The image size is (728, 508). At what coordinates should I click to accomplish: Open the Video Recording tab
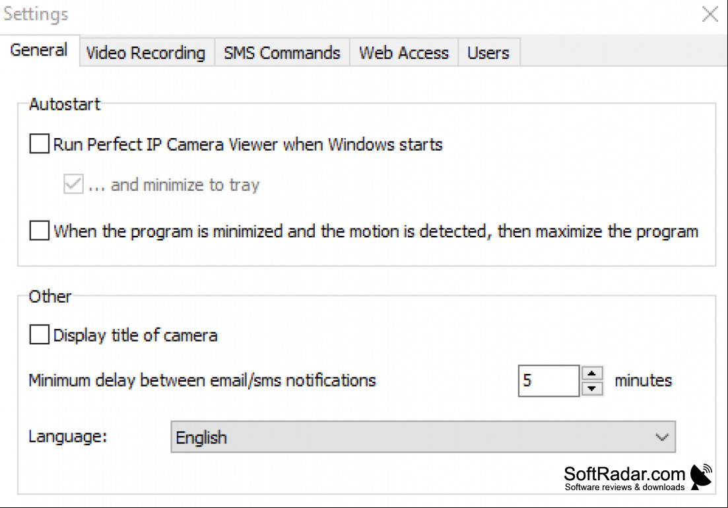point(146,53)
